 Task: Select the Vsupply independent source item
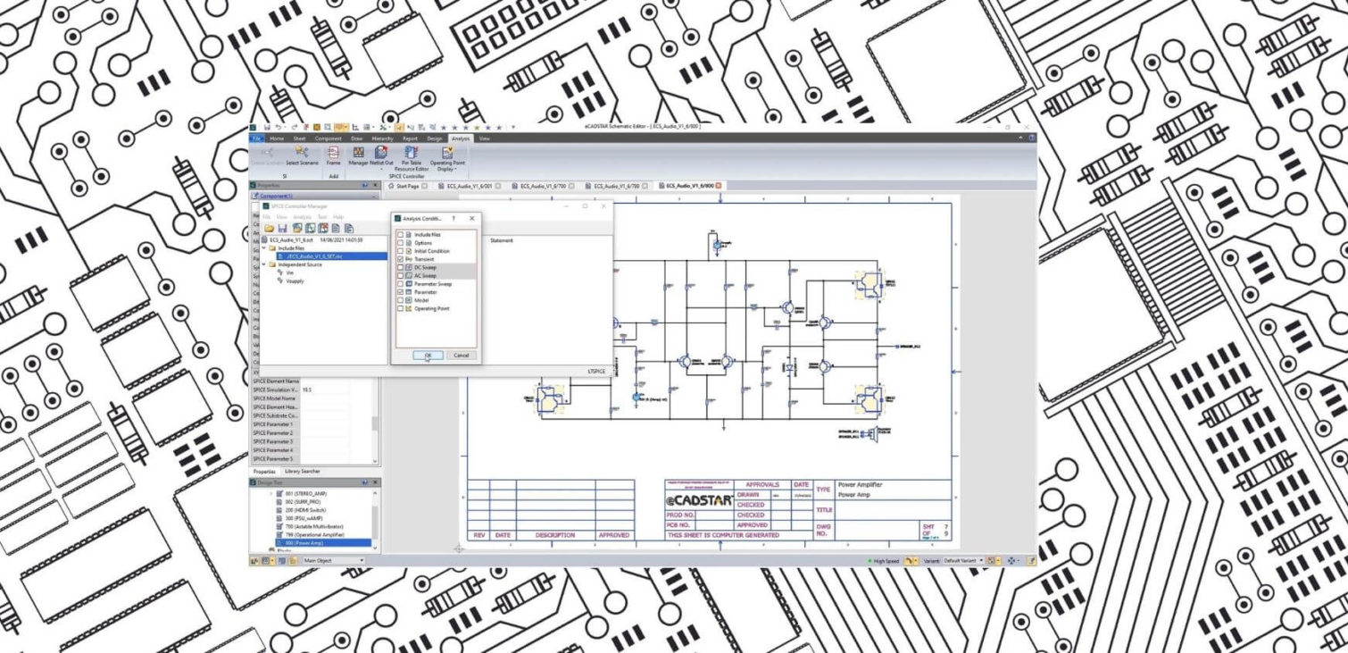coord(295,280)
